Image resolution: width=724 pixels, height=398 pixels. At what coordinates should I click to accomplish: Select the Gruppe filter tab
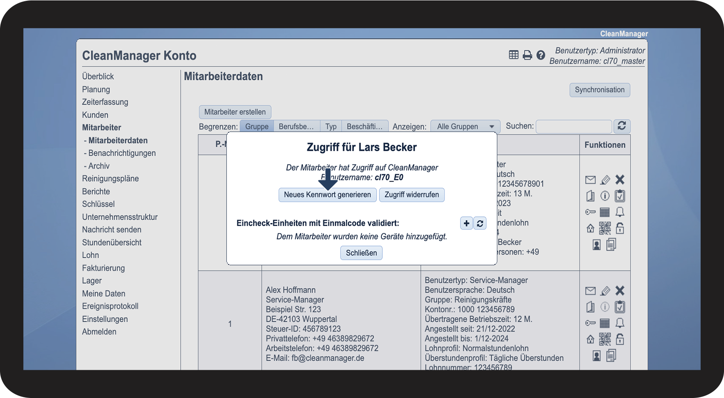[x=257, y=126]
